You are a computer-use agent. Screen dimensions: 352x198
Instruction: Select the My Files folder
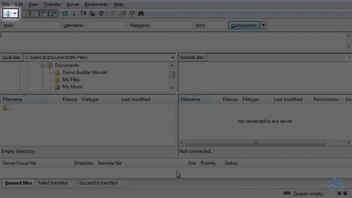[x=71, y=79]
